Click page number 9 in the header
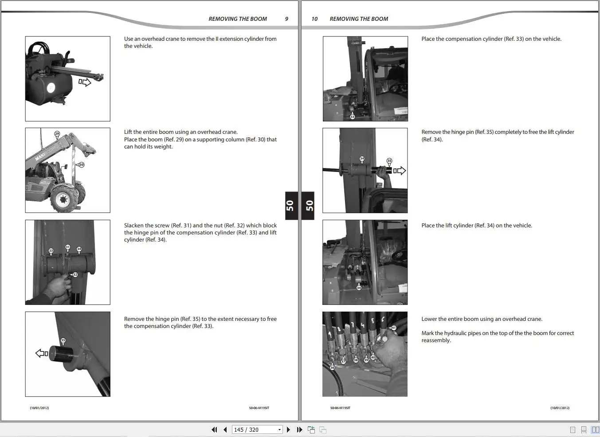Image resolution: width=600 pixels, height=437 pixels. coord(286,19)
